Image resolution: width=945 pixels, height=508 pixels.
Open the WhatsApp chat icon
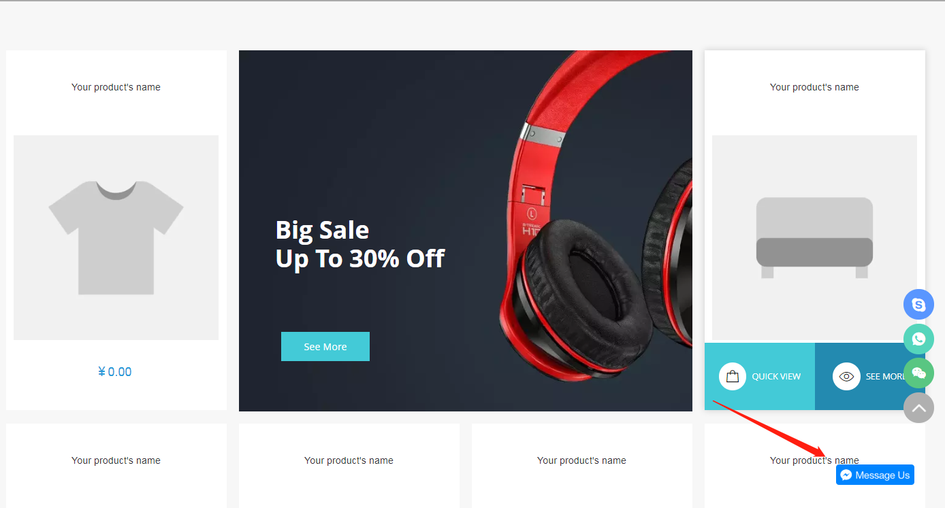tap(918, 339)
